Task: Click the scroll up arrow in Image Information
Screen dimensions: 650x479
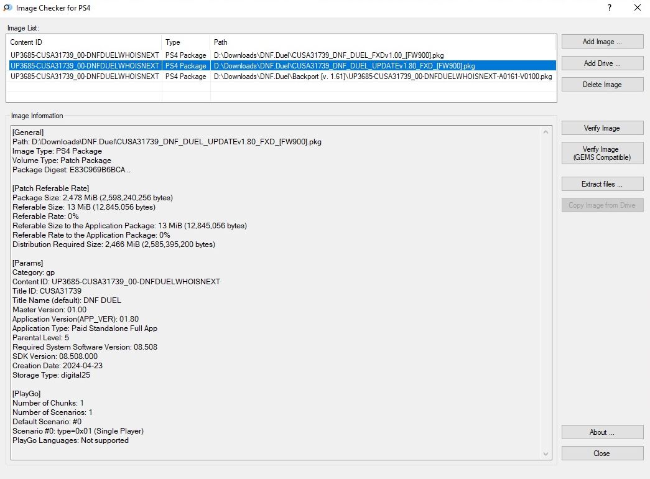Action: (546, 132)
